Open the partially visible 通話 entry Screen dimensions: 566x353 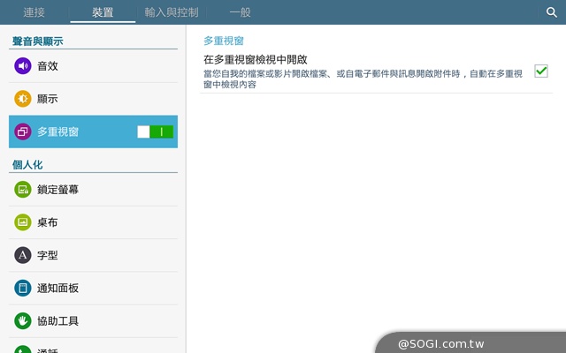click(49, 349)
